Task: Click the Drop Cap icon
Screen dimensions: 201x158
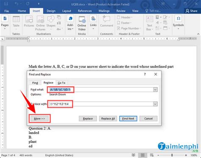Action: 159,28
